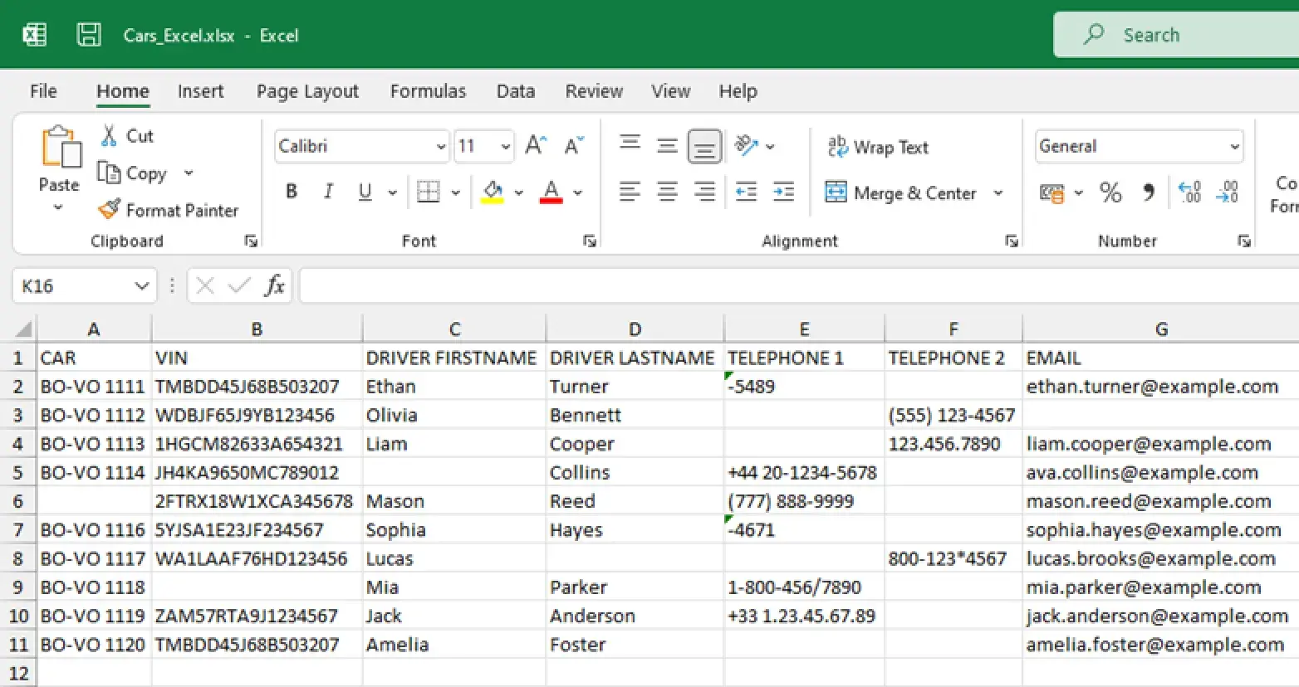
Task: Open Number format dialog launcher
Action: (1244, 241)
